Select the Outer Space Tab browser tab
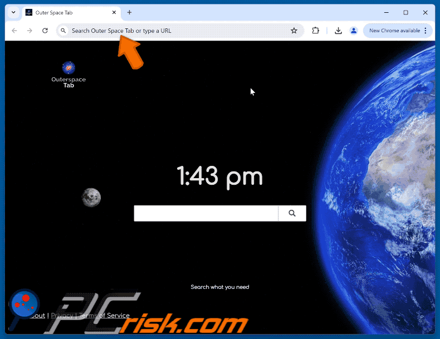This screenshot has width=440, height=339. point(71,13)
